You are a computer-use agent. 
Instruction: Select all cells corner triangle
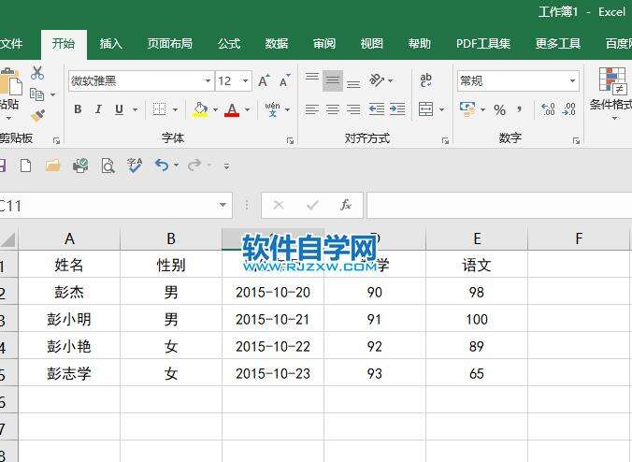click(8, 238)
